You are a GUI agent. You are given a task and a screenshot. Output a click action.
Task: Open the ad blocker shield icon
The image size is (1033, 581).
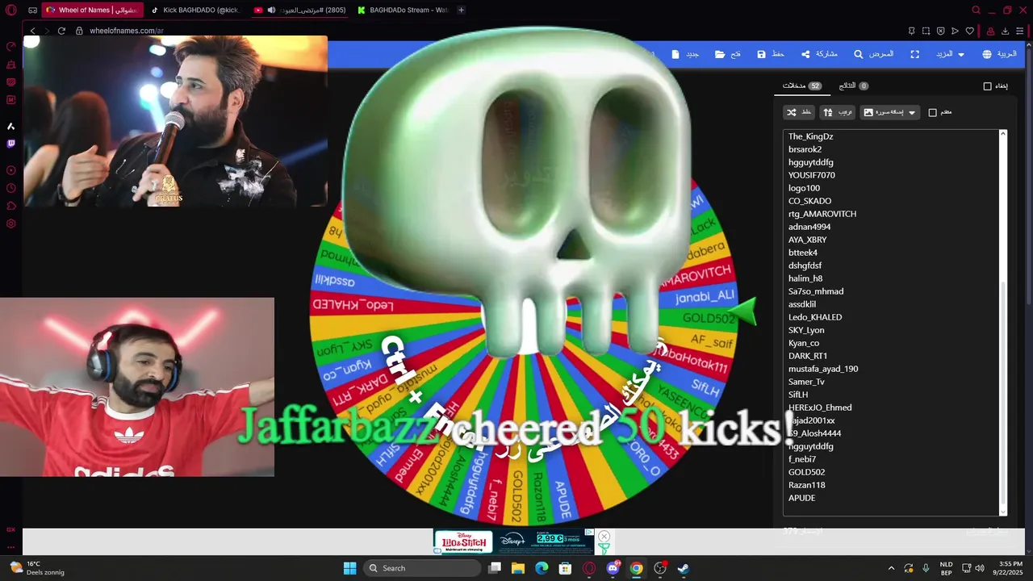[x=940, y=31]
